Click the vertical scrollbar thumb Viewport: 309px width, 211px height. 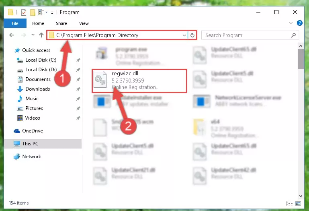(301, 59)
